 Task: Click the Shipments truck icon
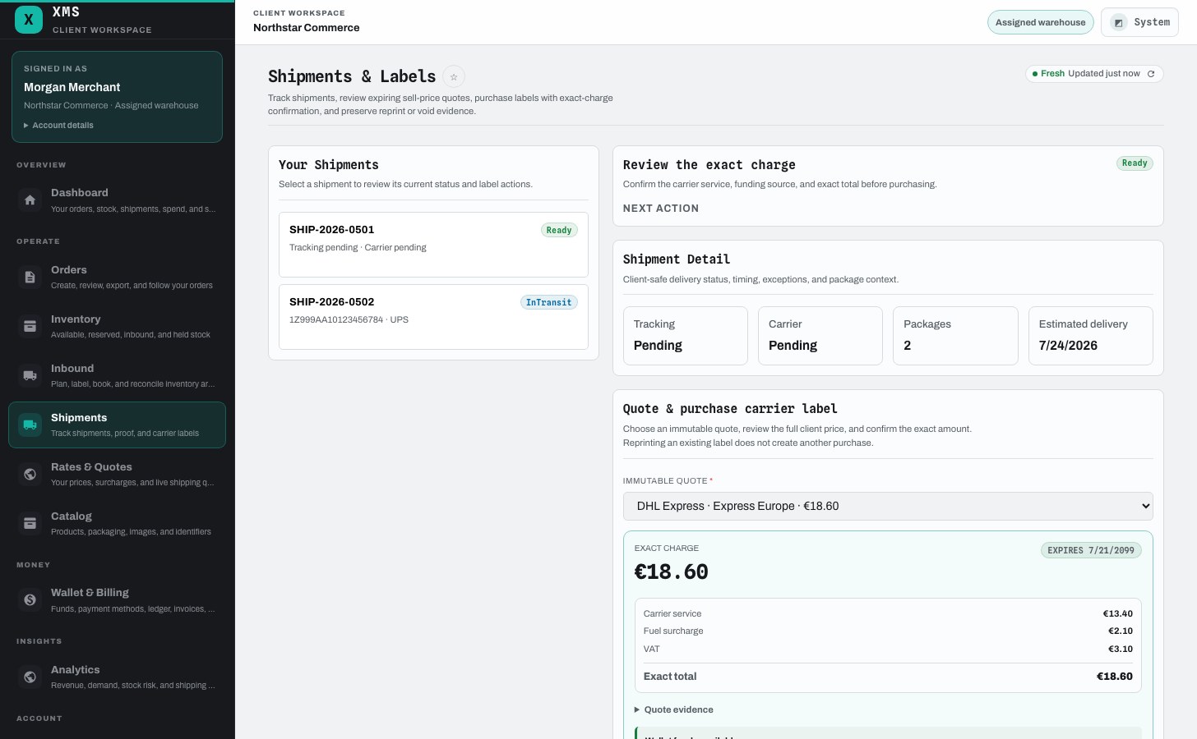pyautogui.click(x=30, y=425)
